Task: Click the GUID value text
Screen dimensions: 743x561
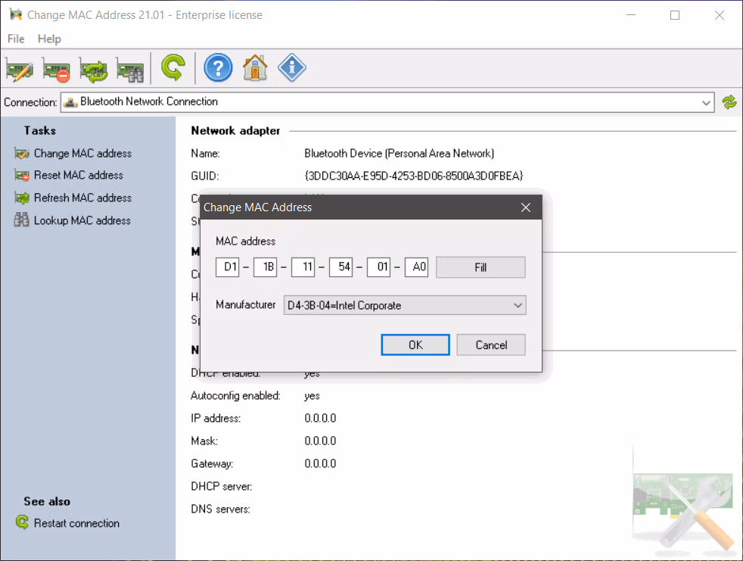Action: (x=414, y=176)
